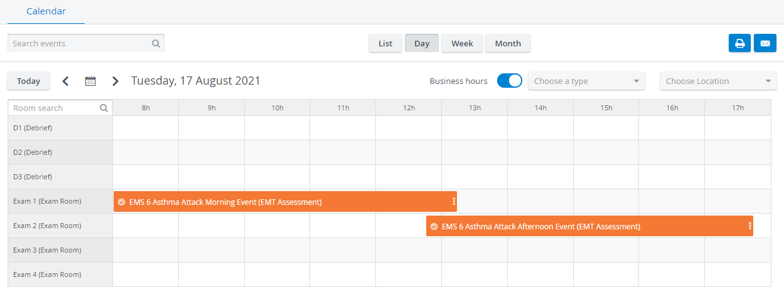This screenshot has height=287, width=784.
Task: Expand the Choose Location dropdown
Action: [718, 81]
